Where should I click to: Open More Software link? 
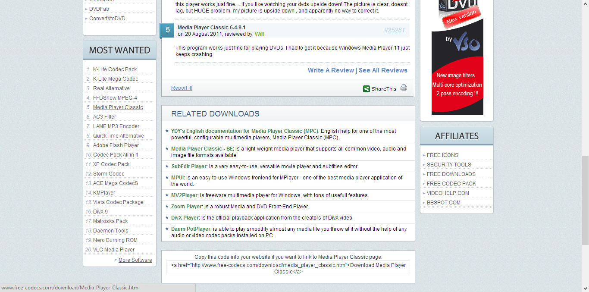pyautogui.click(x=135, y=260)
